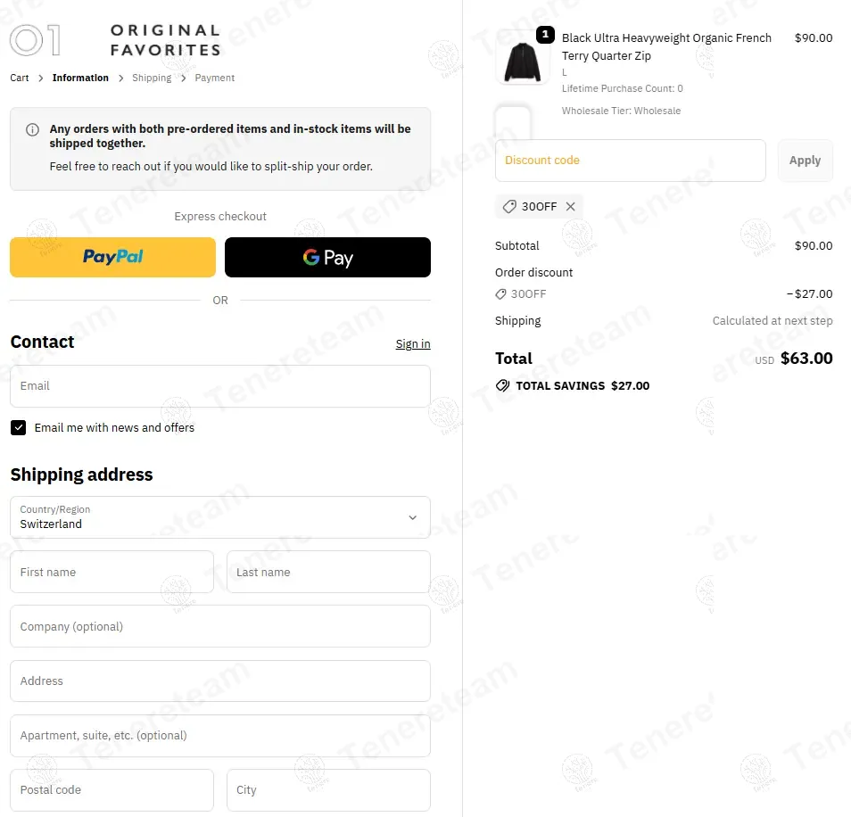Apply the discount code
The image size is (851, 817).
tap(805, 161)
